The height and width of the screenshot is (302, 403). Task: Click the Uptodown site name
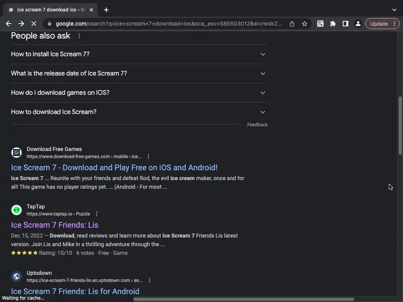coord(39,273)
